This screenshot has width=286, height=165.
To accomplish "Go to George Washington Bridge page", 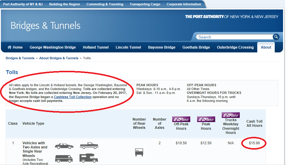I will click(x=53, y=47).
